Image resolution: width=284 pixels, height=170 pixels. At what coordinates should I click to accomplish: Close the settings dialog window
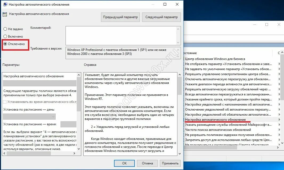[x=177, y=4]
